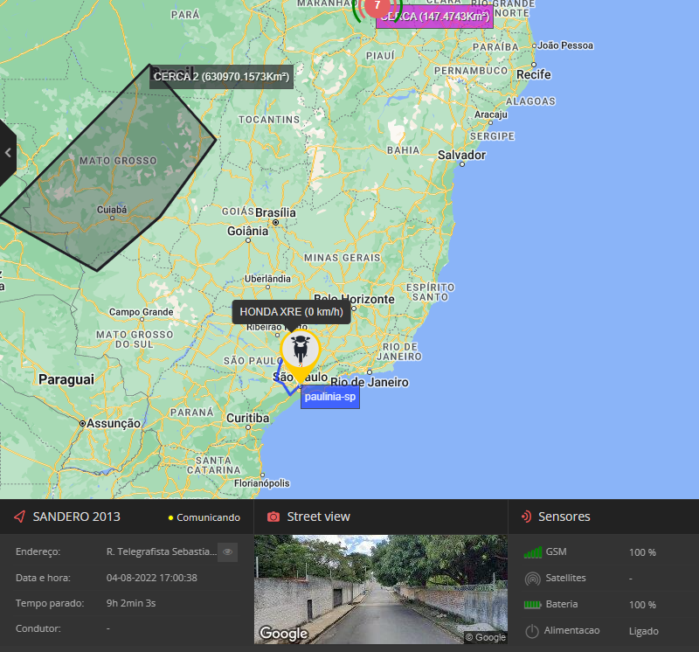
Task: Open the Sensores panel header
Action: pyautogui.click(x=564, y=517)
